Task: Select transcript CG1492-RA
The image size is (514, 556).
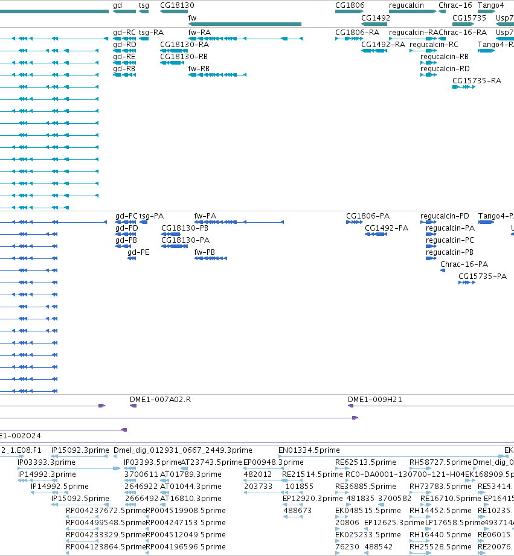Action: click(374, 51)
